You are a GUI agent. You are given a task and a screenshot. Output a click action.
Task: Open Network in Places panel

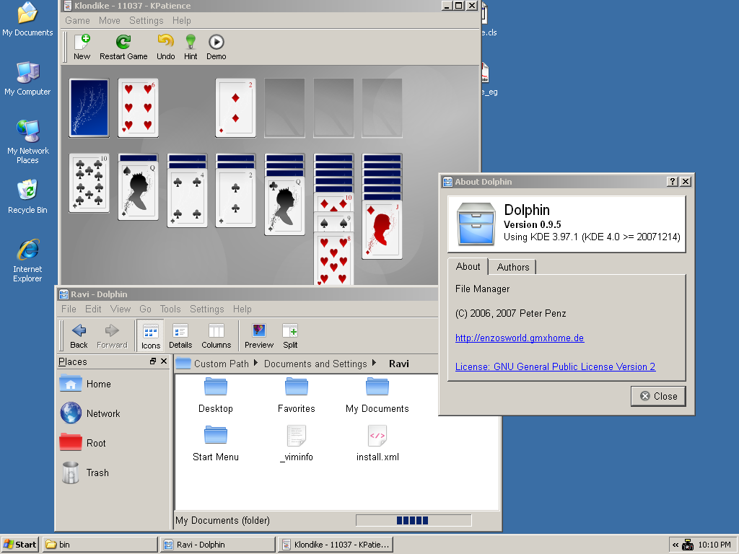point(89,413)
